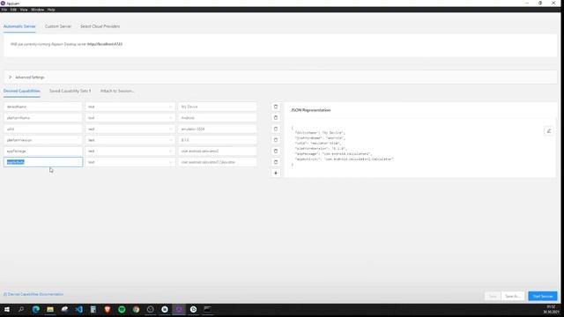Open type dropdown for deviceName row

click(x=130, y=107)
